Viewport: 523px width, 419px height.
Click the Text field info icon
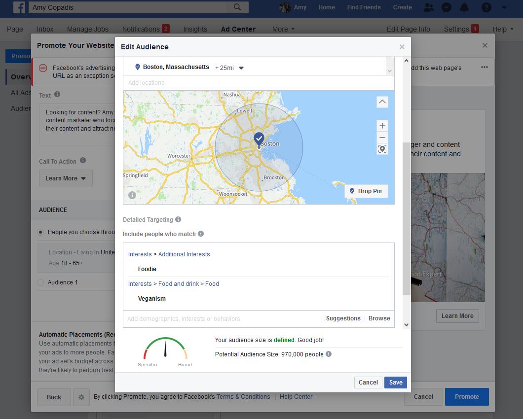pos(57,94)
